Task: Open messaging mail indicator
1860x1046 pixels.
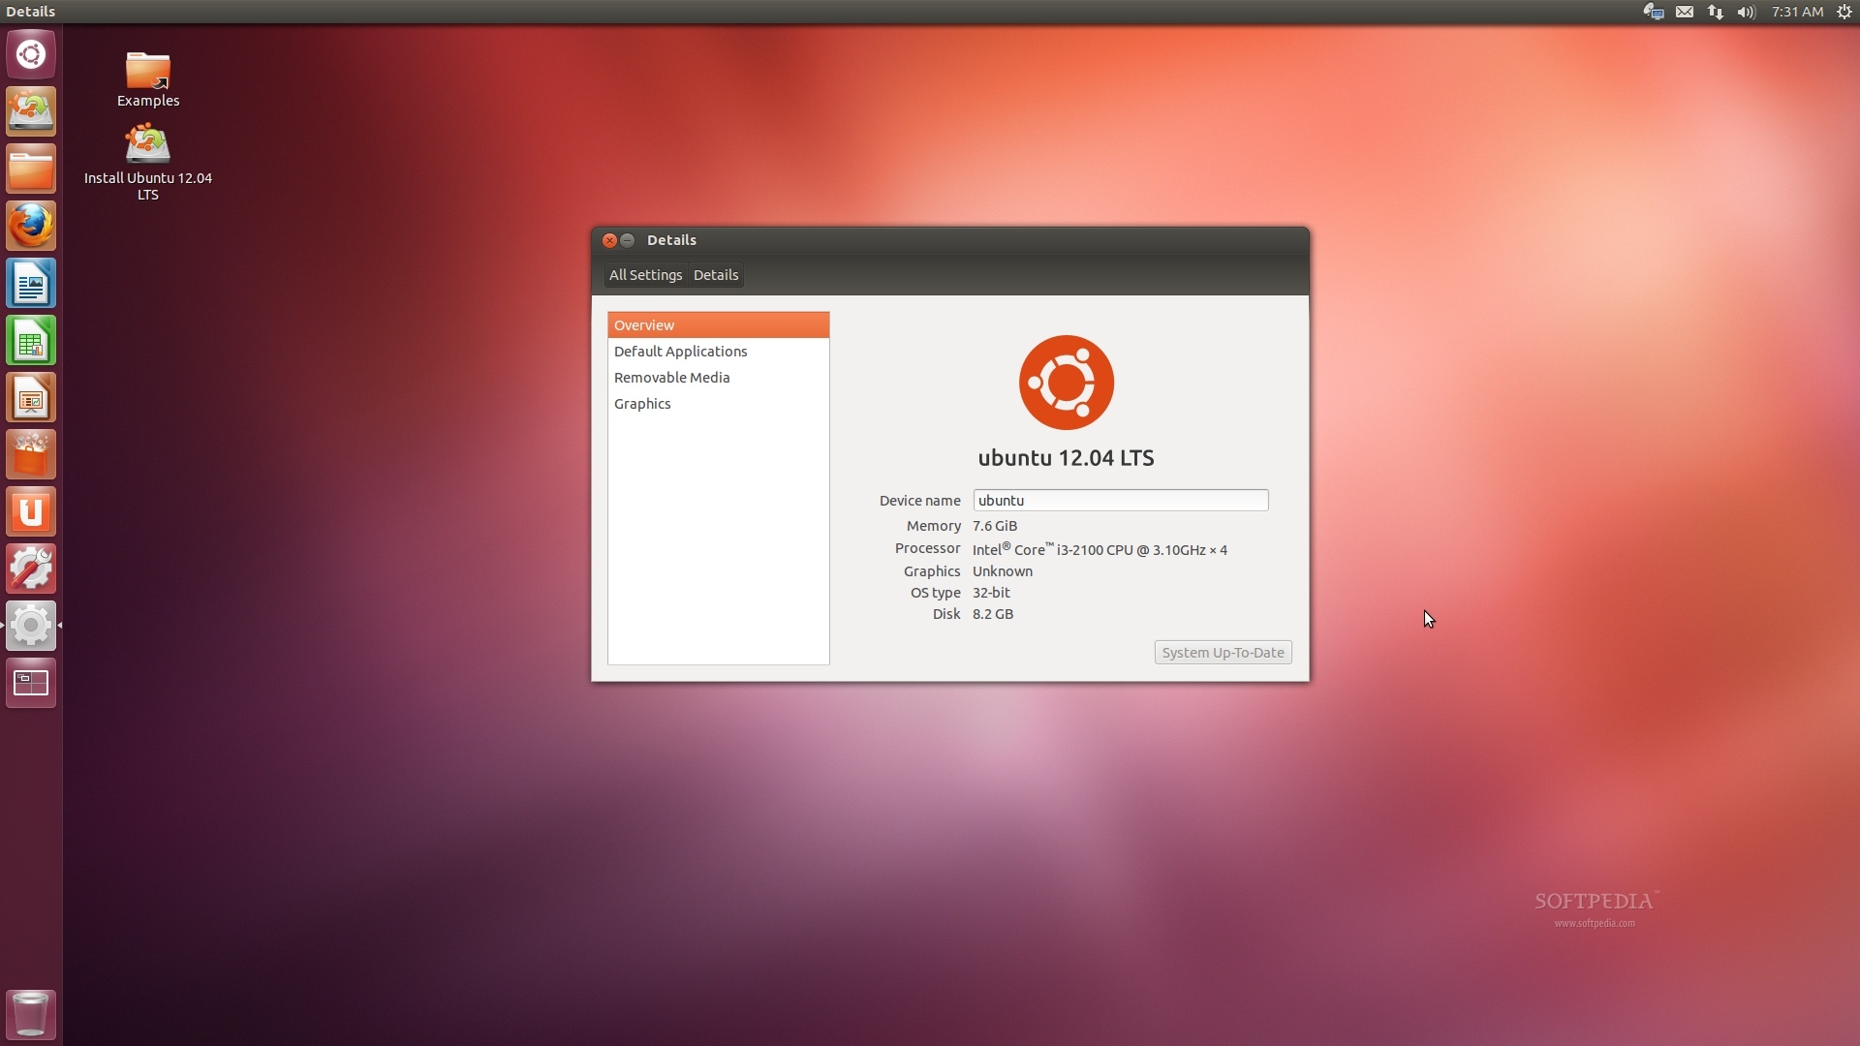Action: coord(1685,12)
